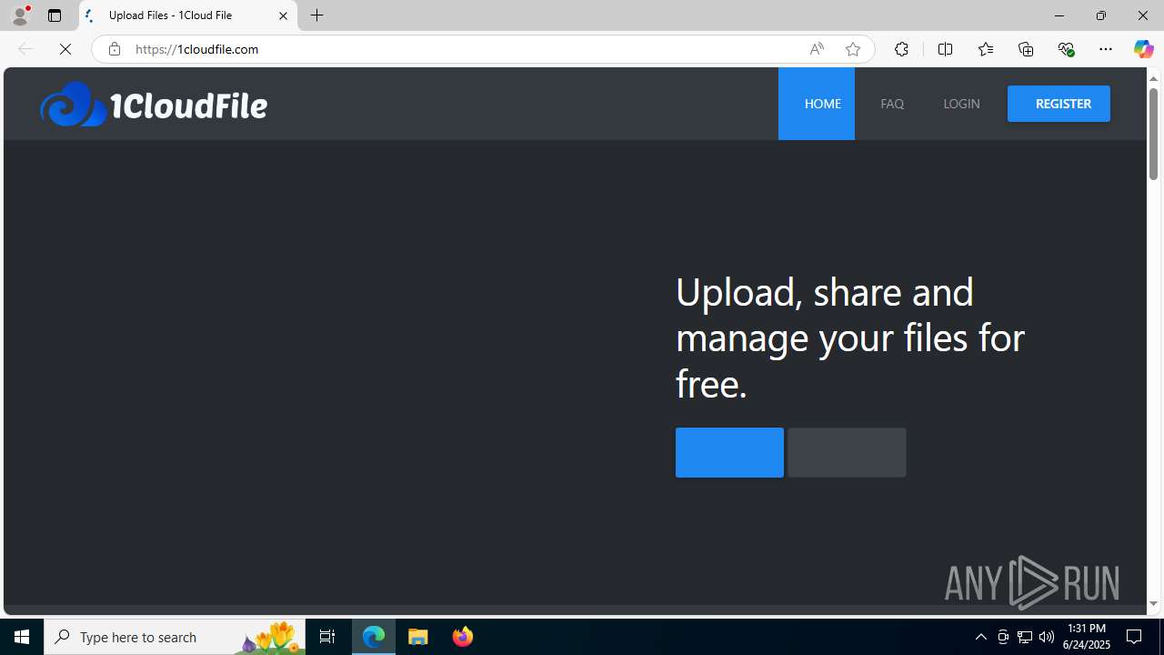Open Task View on the taskbar
1164x655 pixels.
[x=327, y=637]
